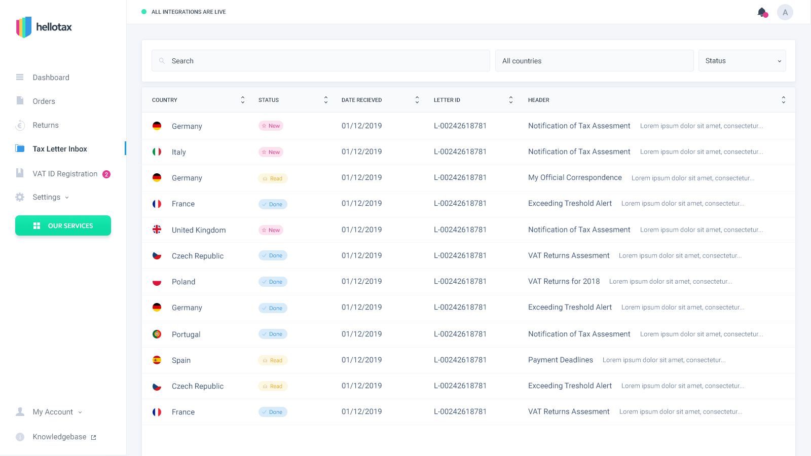Sort by Header column arrows
Image resolution: width=811 pixels, height=456 pixels.
tap(784, 100)
